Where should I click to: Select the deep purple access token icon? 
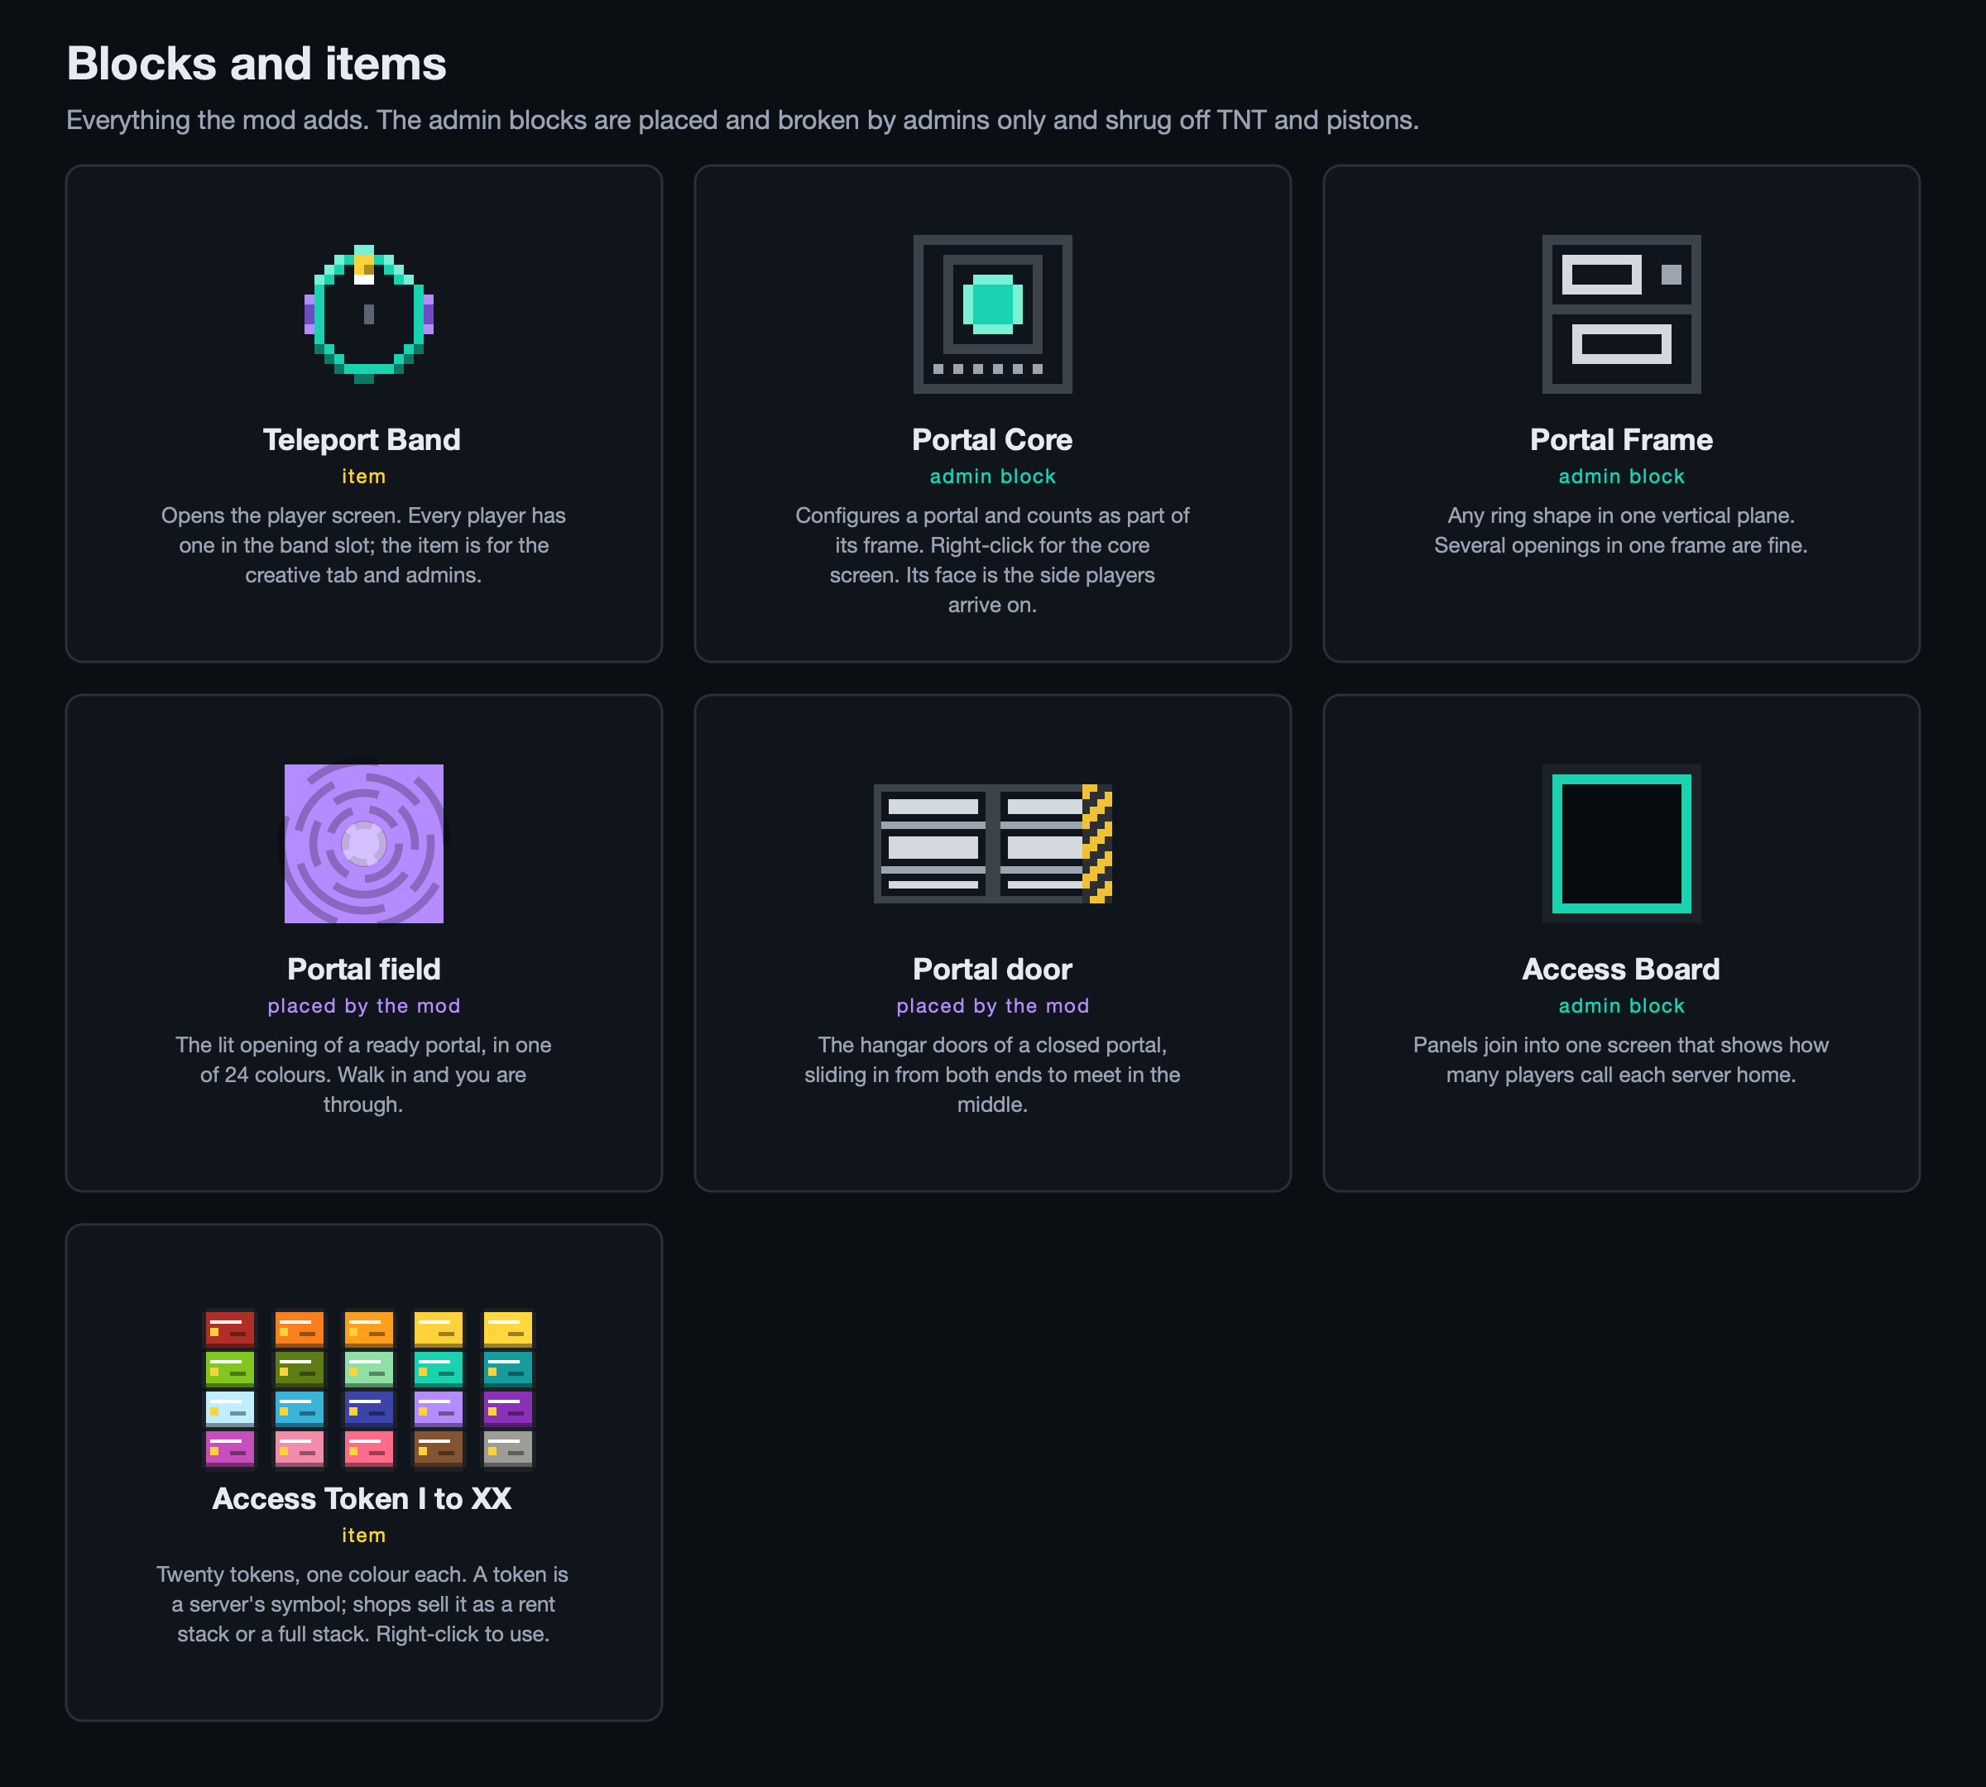pos(508,1408)
